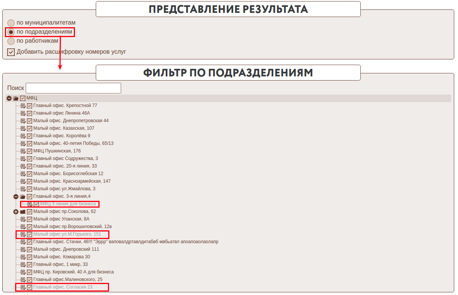Click closed folder icon beside Малый офис пр.Соколова, 62

tap(23, 212)
